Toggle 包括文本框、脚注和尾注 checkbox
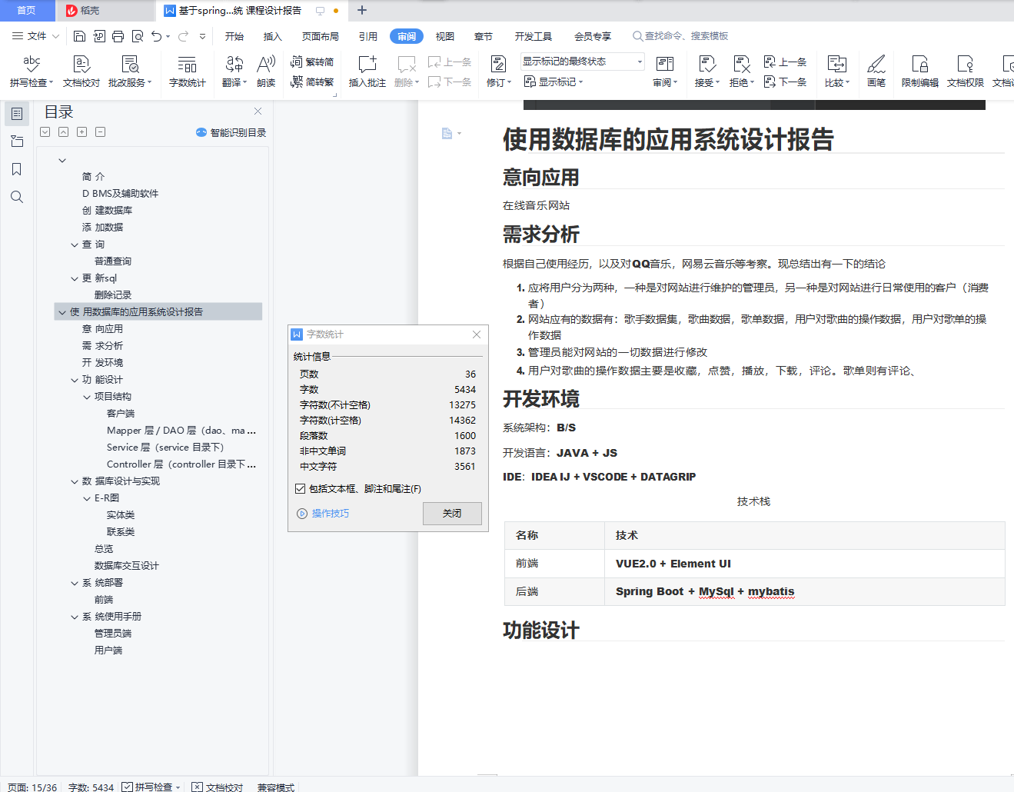This screenshot has height=792, width=1014. click(300, 488)
